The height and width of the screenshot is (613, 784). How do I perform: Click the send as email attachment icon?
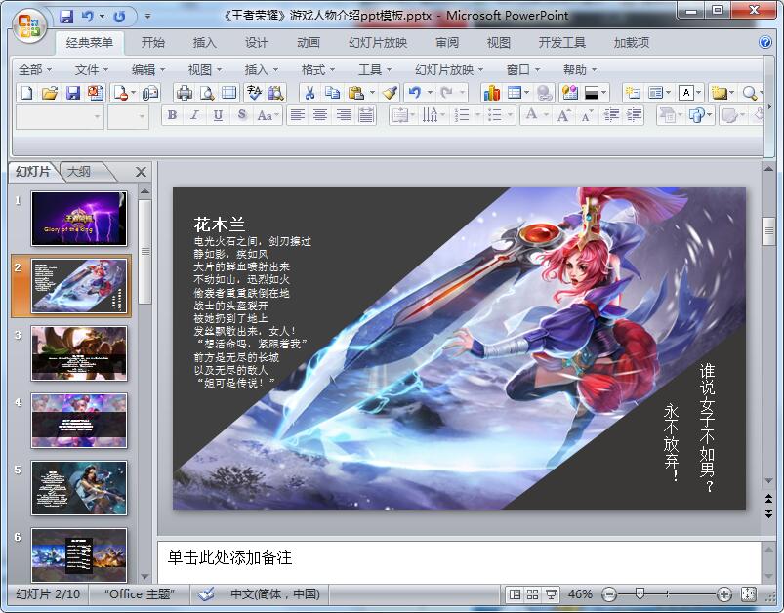pyautogui.click(x=150, y=93)
